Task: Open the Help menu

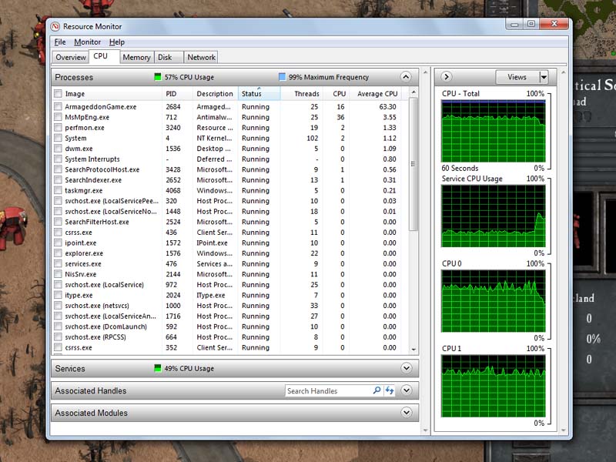Action: (117, 42)
